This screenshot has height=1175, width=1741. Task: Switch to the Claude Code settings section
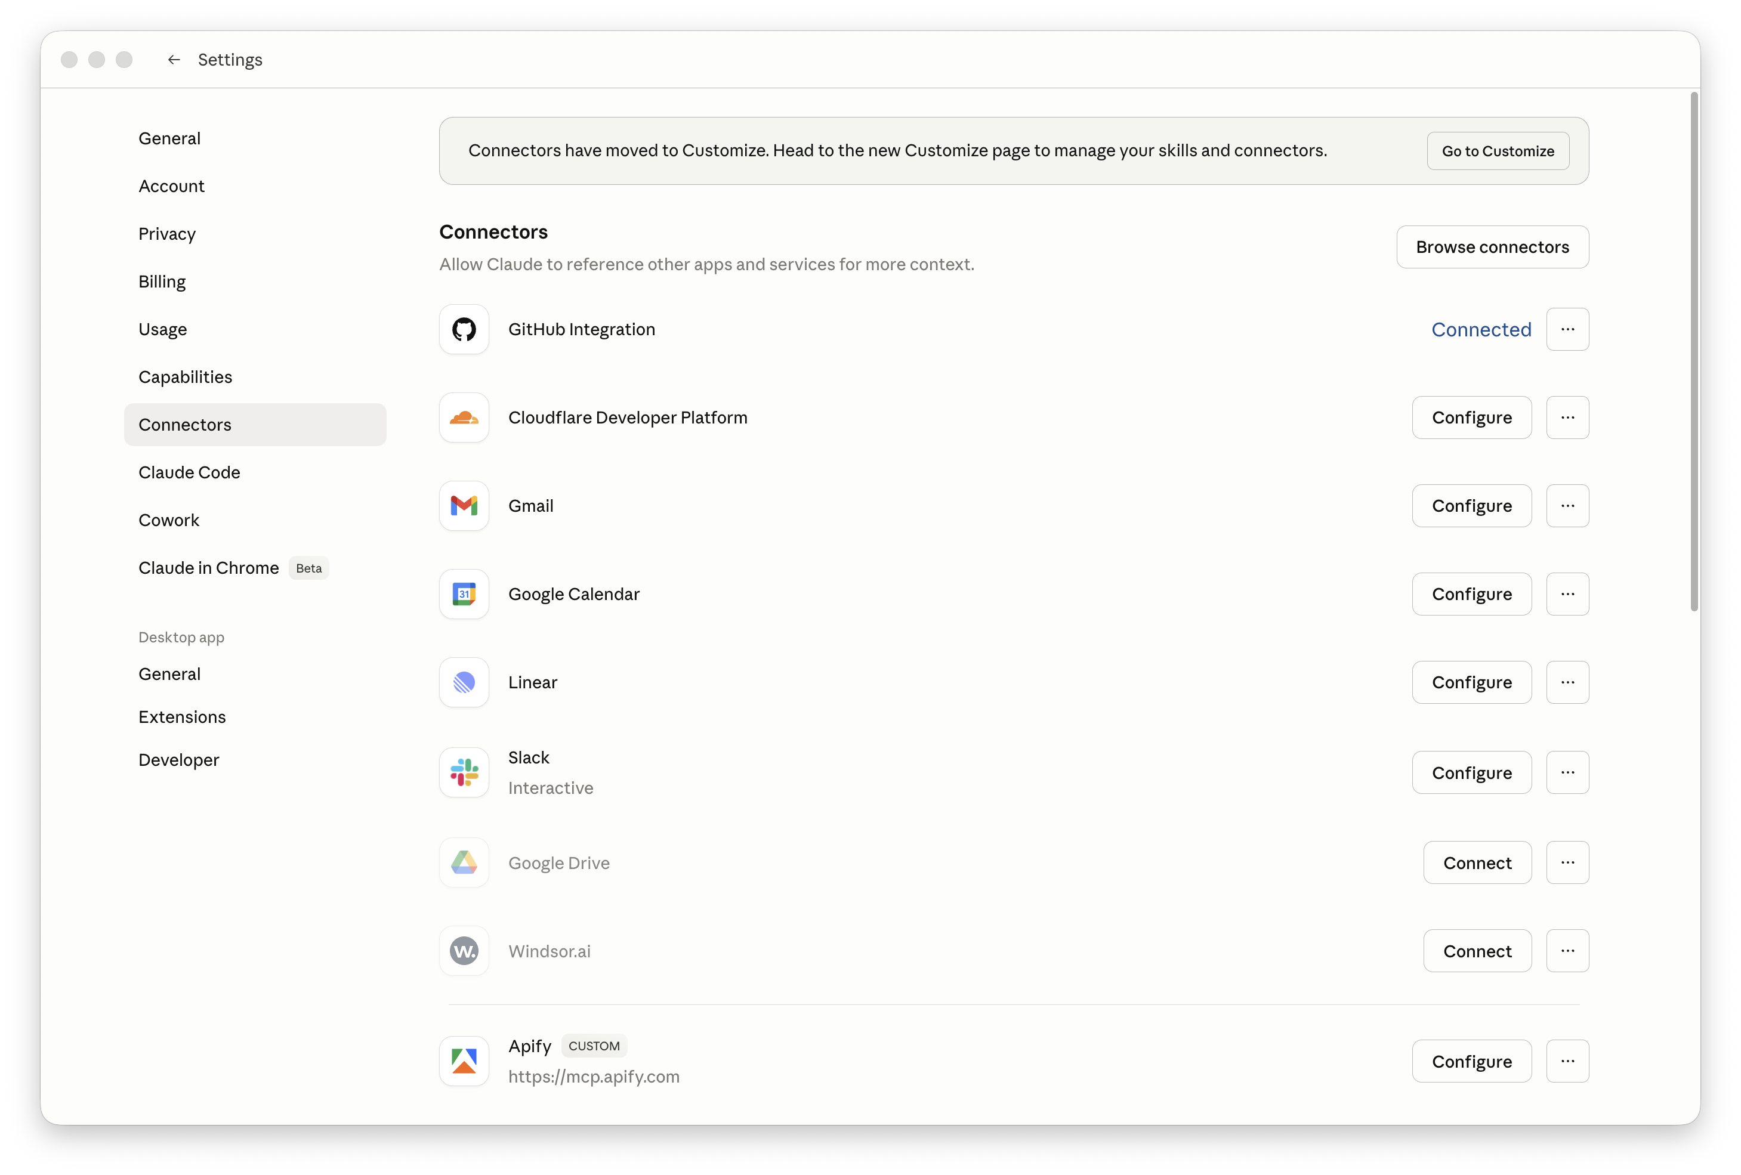(x=189, y=472)
